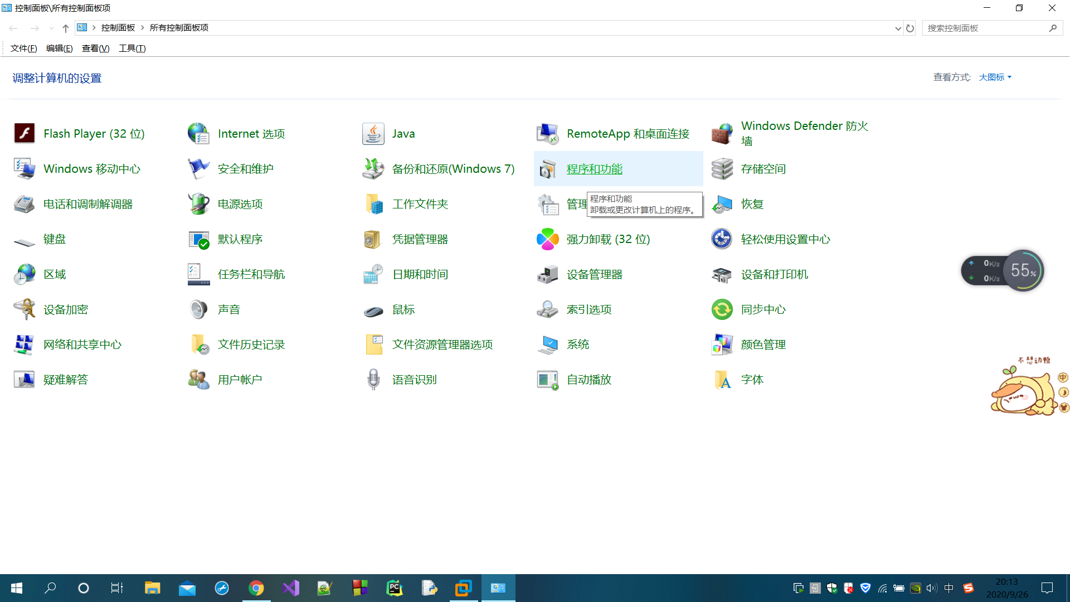
Task: Open 网络和共享中心 icon
Action: pyautogui.click(x=25, y=344)
